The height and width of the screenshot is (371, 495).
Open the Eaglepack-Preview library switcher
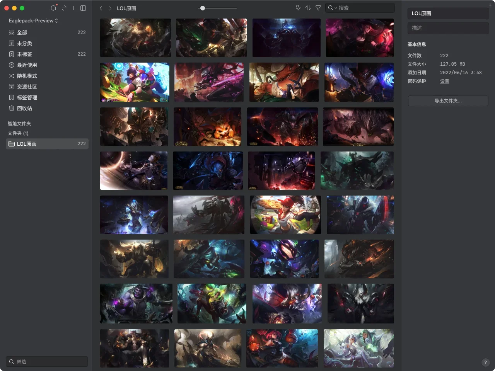[x=33, y=20]
